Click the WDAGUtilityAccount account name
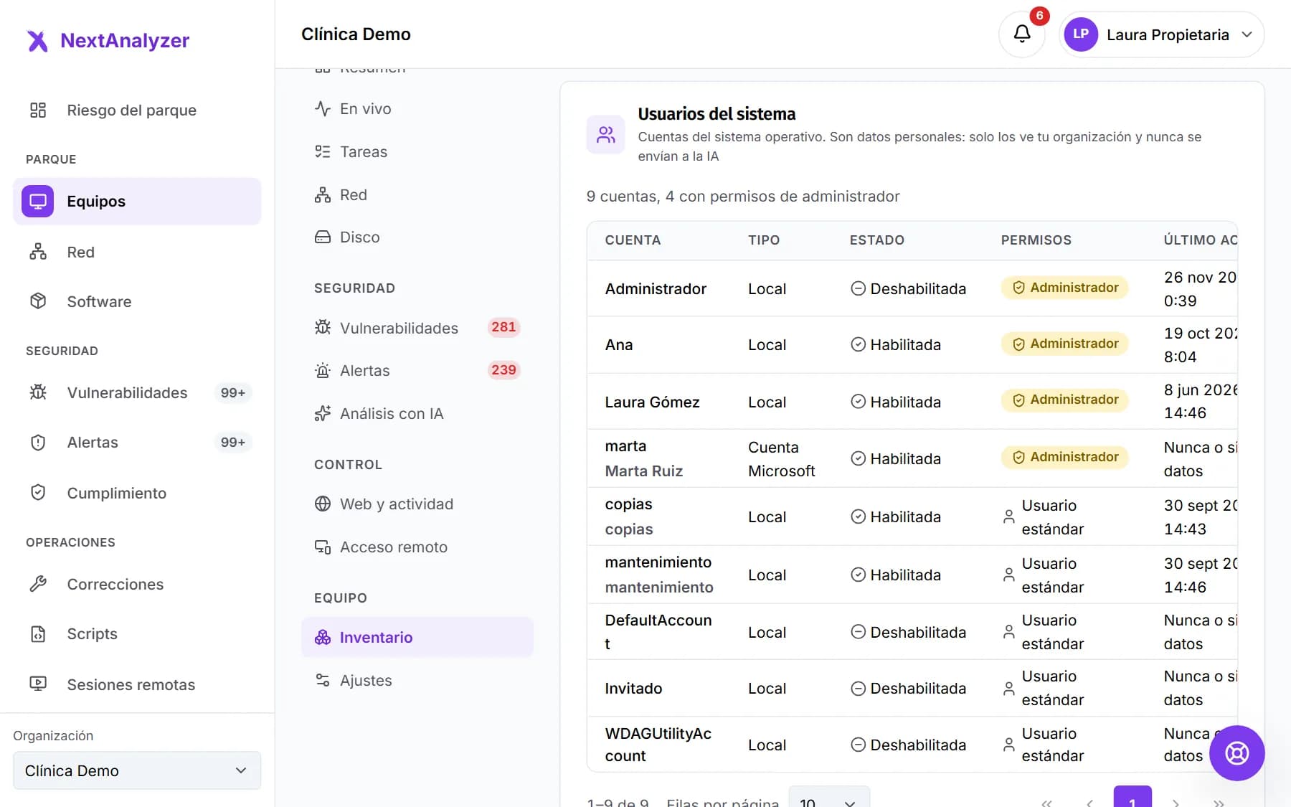1291x807 pixels. pos(658,745)
